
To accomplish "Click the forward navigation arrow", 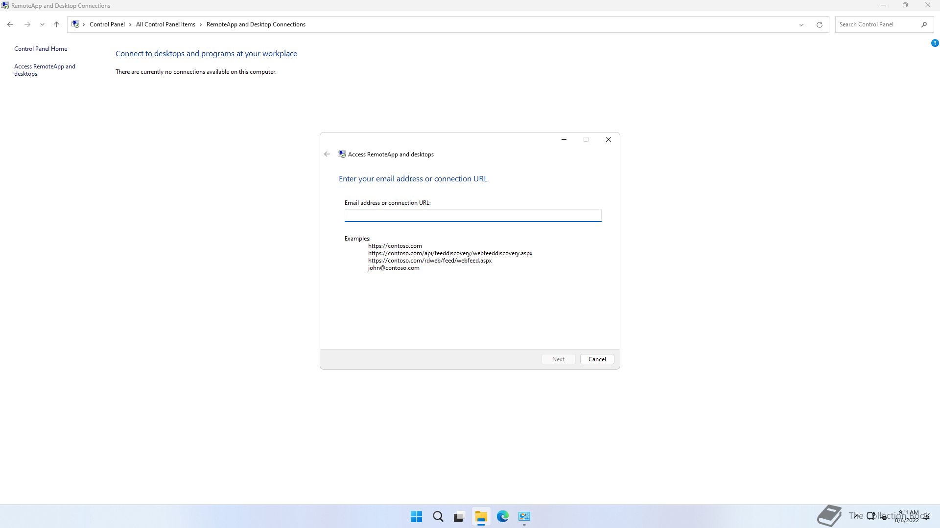I will coord(27,24).
